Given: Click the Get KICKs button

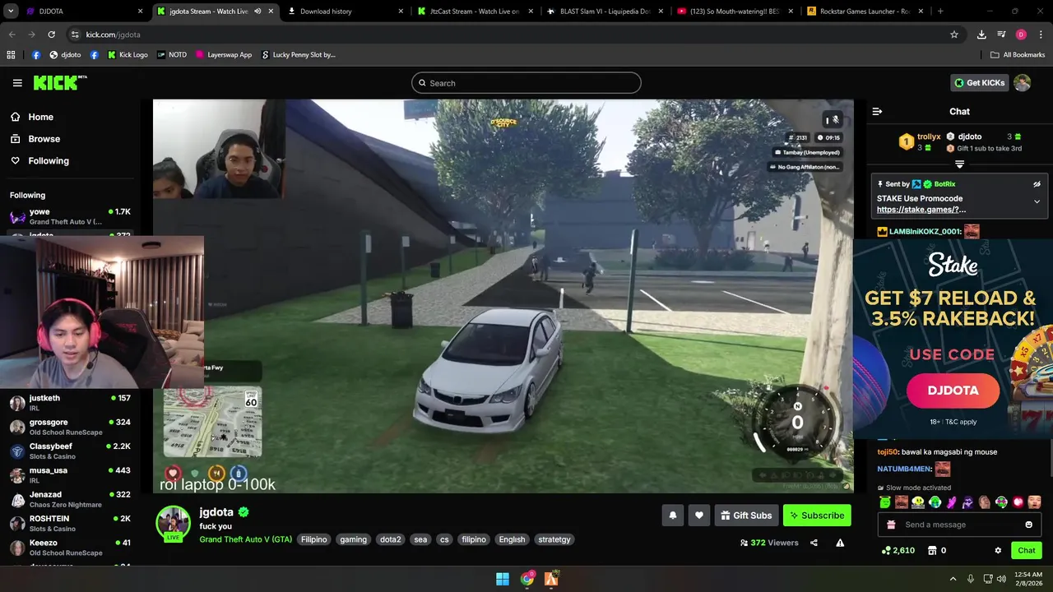Looking at the screenshot, I should click(x=979, y=82).
